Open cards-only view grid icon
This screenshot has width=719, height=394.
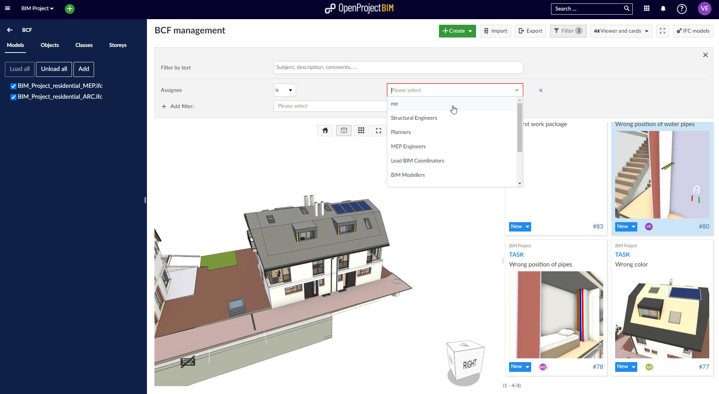(361, 130)
